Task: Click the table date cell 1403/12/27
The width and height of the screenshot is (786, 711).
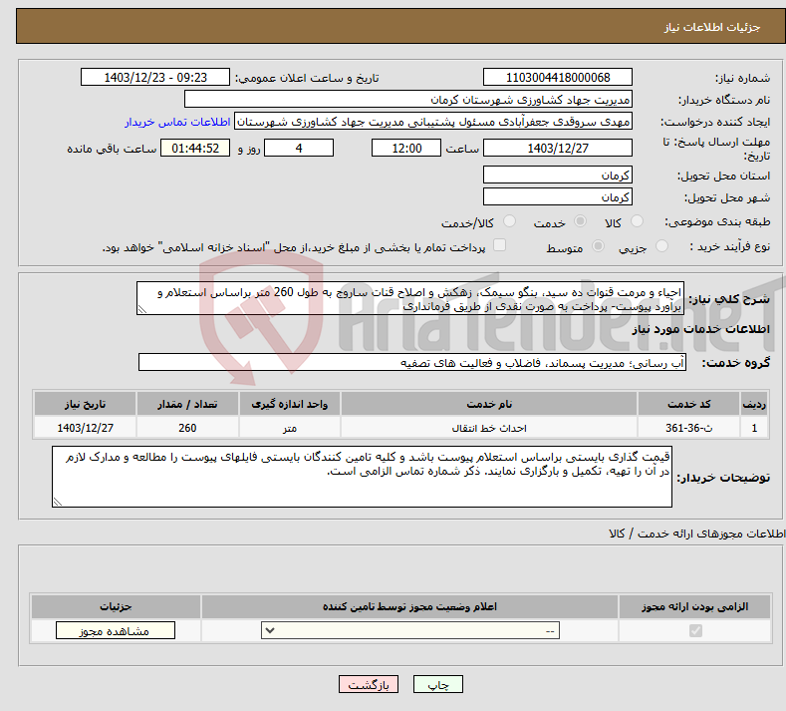Action: click(86, 428)
